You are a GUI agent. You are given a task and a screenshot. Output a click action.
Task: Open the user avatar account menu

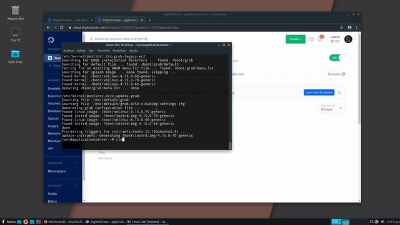coord(348,39)
